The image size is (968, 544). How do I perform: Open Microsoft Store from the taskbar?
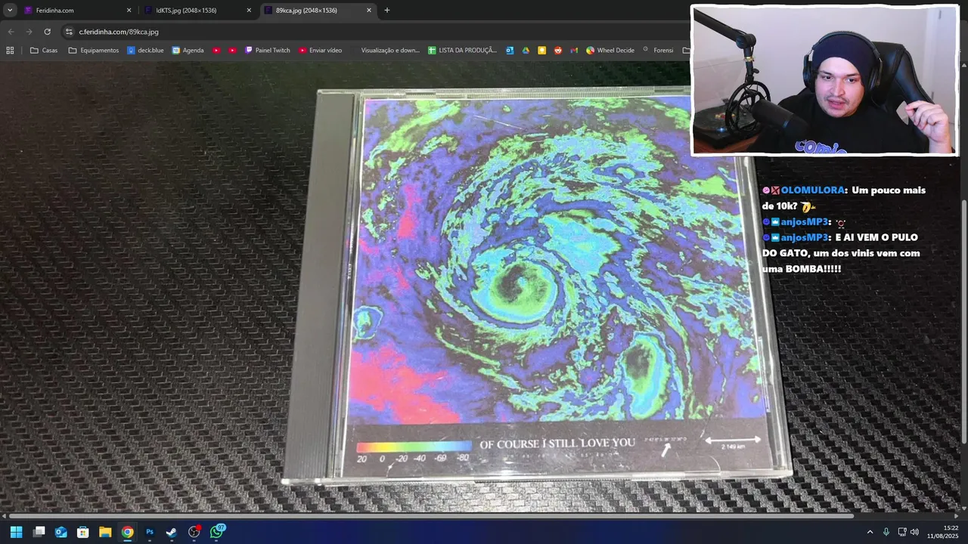(83, 532)
